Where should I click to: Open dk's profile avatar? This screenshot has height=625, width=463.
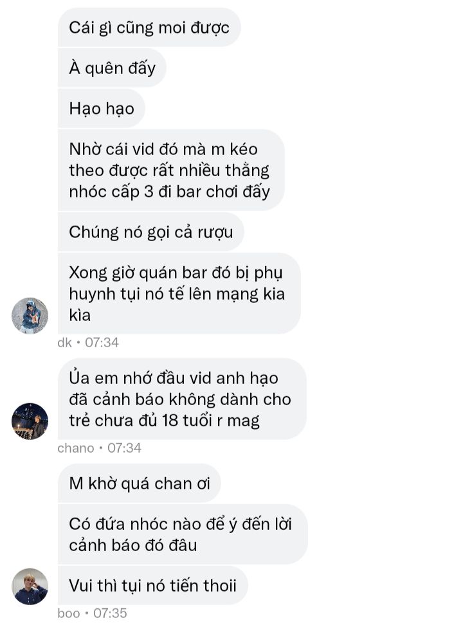(x=30, y=315)
